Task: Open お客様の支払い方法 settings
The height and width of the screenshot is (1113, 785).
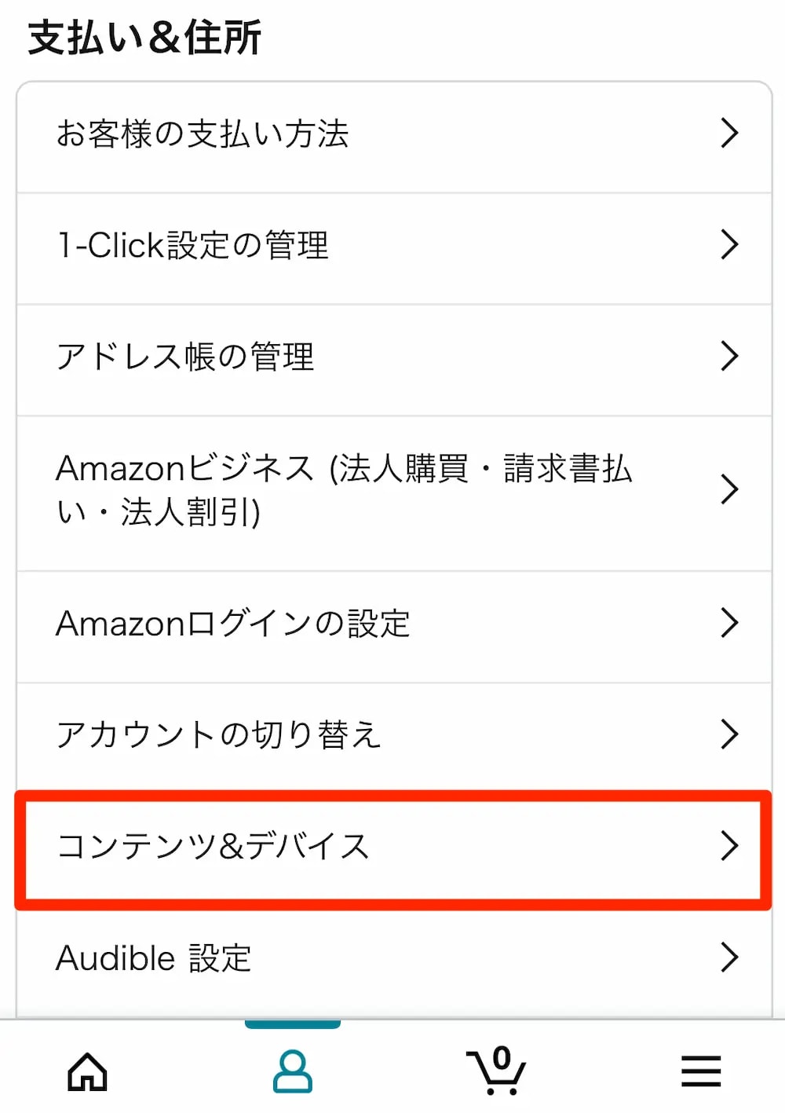Action: [x=203, y=134]
